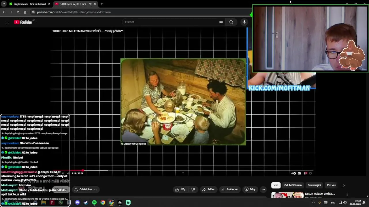Image resolution: width=369 pixels, height=207 pixels.
Task: Exit full screen in video player
Action: coord(310,173)
